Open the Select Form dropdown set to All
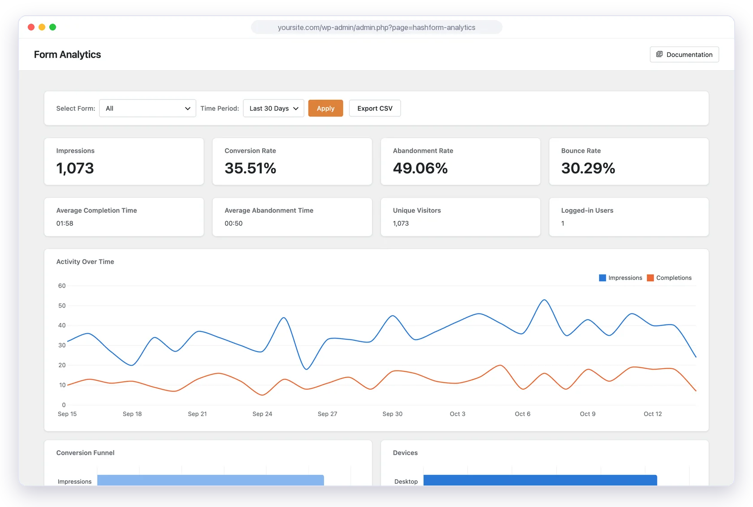Image resolution: width=753 pixels, height=507 pixels. (x=147, y=108)
